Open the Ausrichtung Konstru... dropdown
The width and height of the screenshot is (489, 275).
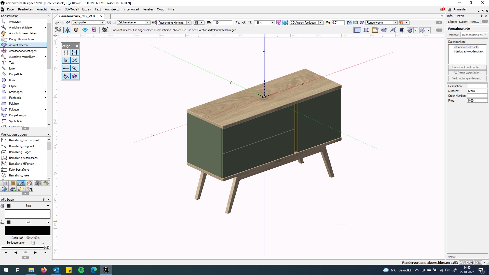point(174,23)
